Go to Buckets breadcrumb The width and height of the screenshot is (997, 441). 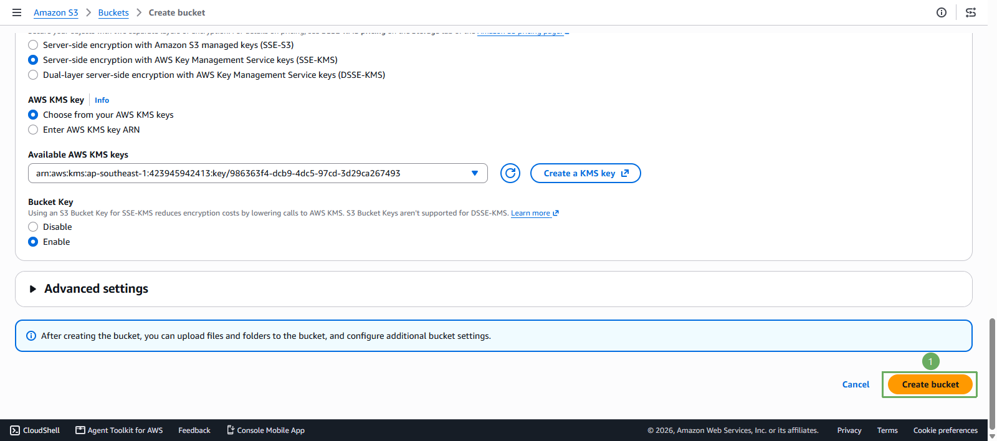coord(113,12)
